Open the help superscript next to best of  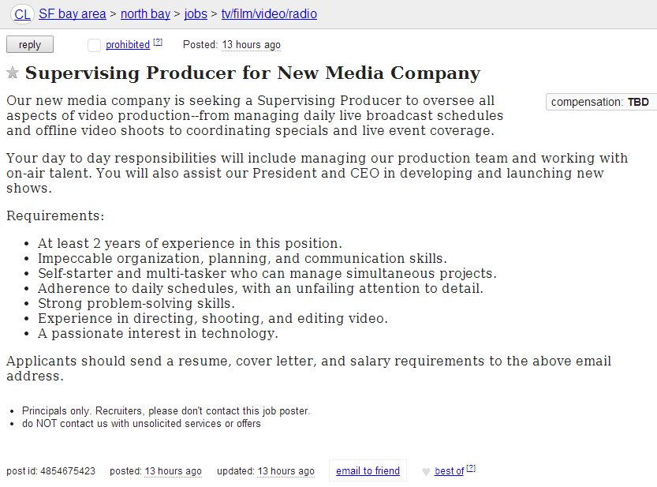tap(471, 468)
